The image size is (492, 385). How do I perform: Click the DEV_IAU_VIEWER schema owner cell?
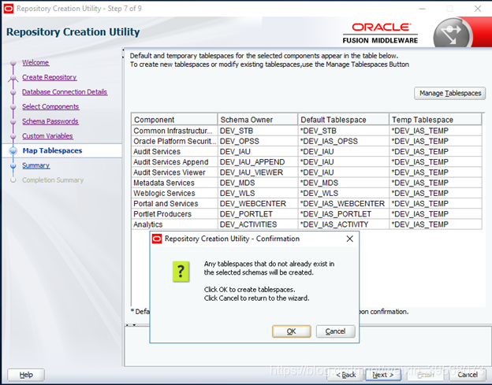[x=258, y=172]
